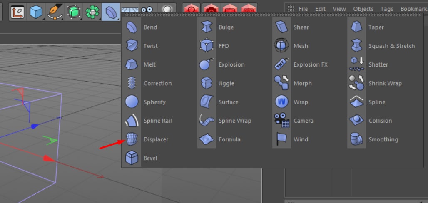This screenshot has width=428, height=203.
Task: Choose the Spline Rail deformer icon
Action: tap(132, 120)
